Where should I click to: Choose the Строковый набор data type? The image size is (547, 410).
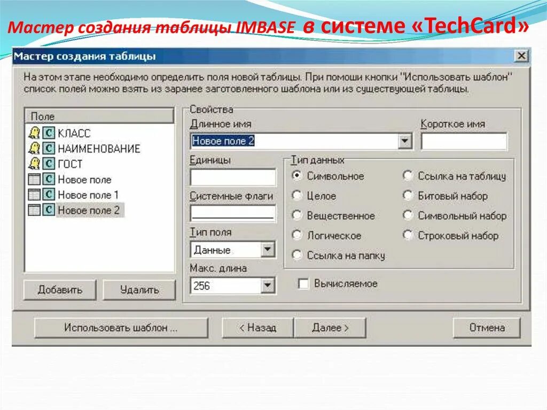click(408, 235)
